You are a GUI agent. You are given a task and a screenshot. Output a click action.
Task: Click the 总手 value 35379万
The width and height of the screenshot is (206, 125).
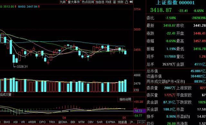(x=169, y=64)
